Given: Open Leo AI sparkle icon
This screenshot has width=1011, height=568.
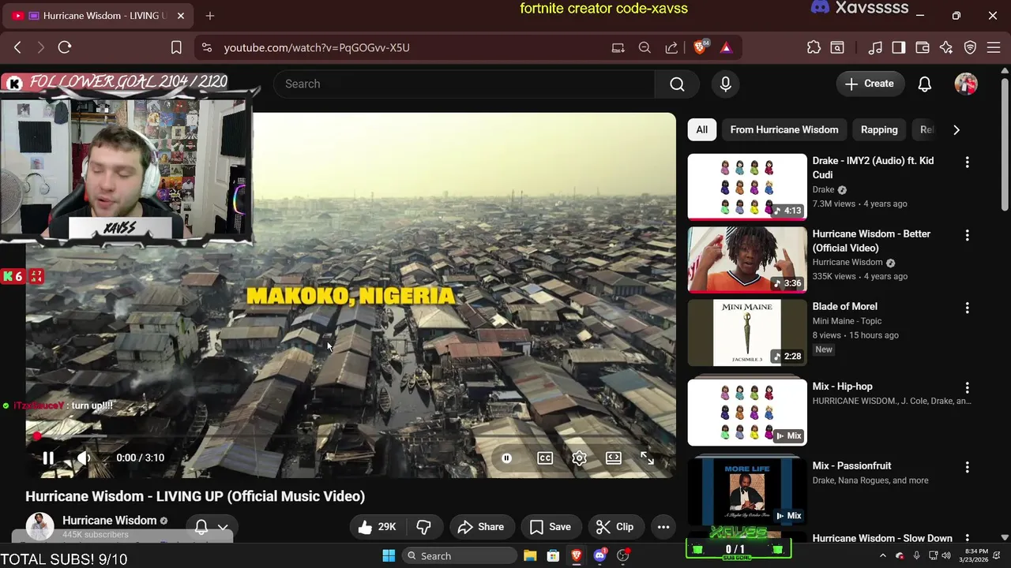Looking at the screenshot, I should (946, 47).
